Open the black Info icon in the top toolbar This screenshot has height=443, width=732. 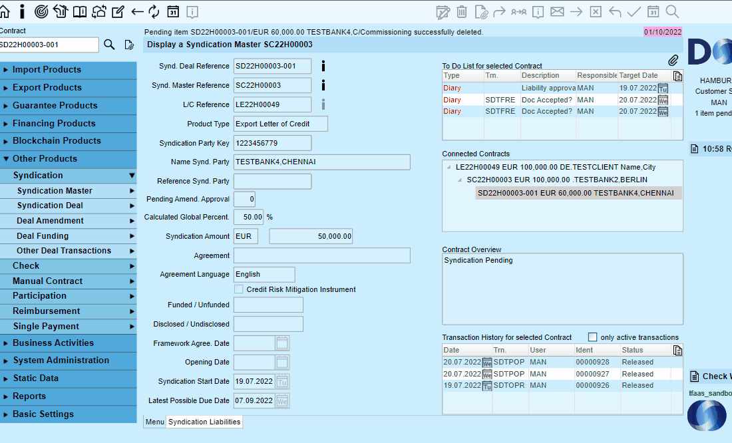point(22,11)
